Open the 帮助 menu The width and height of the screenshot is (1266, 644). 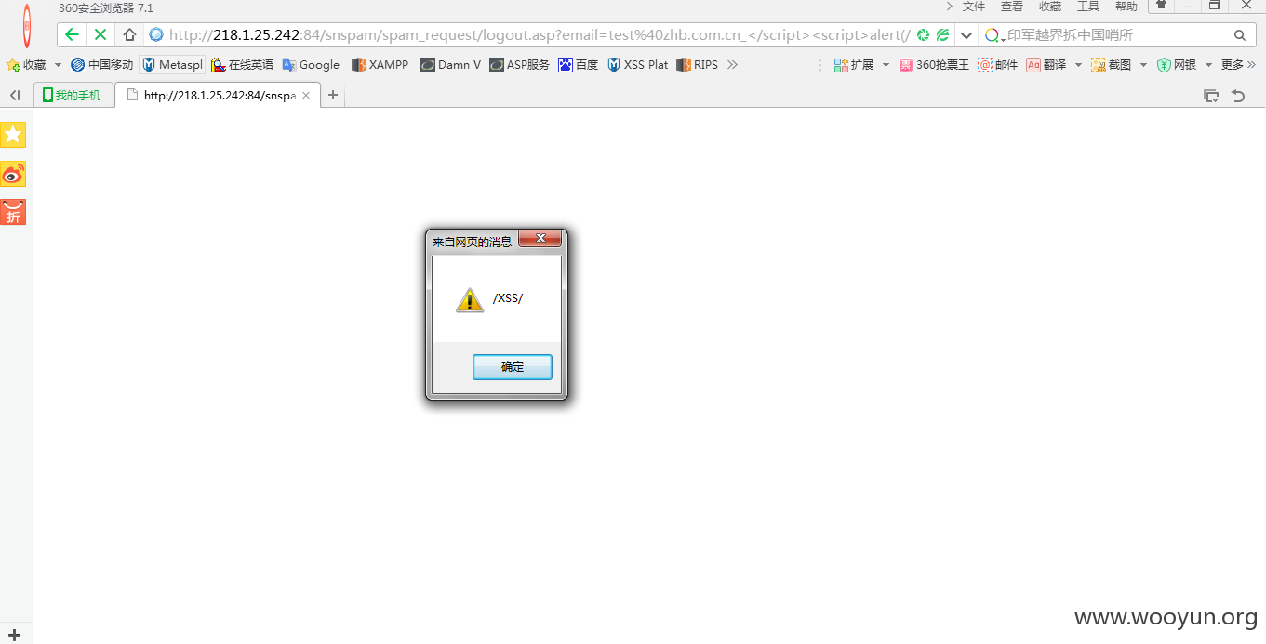tap(1126, 7)
